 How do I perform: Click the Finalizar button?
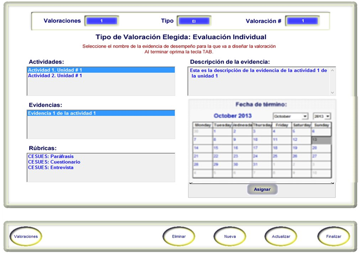pyautogui.click(x=333, y=236)
